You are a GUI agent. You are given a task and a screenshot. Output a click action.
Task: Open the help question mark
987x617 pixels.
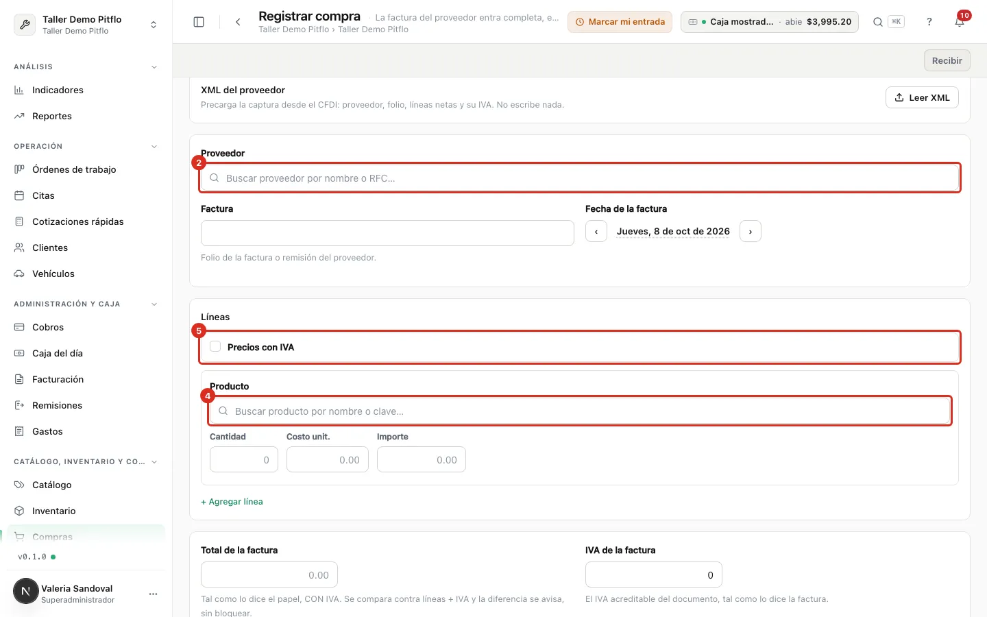tap(929, 22)
